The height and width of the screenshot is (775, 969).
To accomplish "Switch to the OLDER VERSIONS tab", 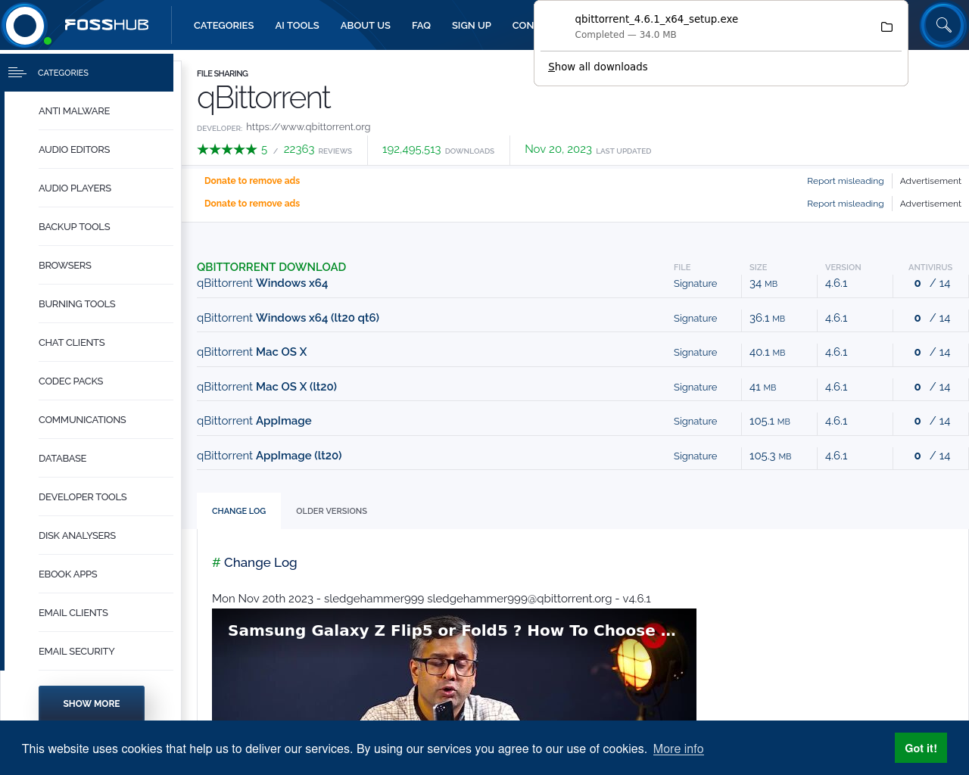I will [332, 511].
